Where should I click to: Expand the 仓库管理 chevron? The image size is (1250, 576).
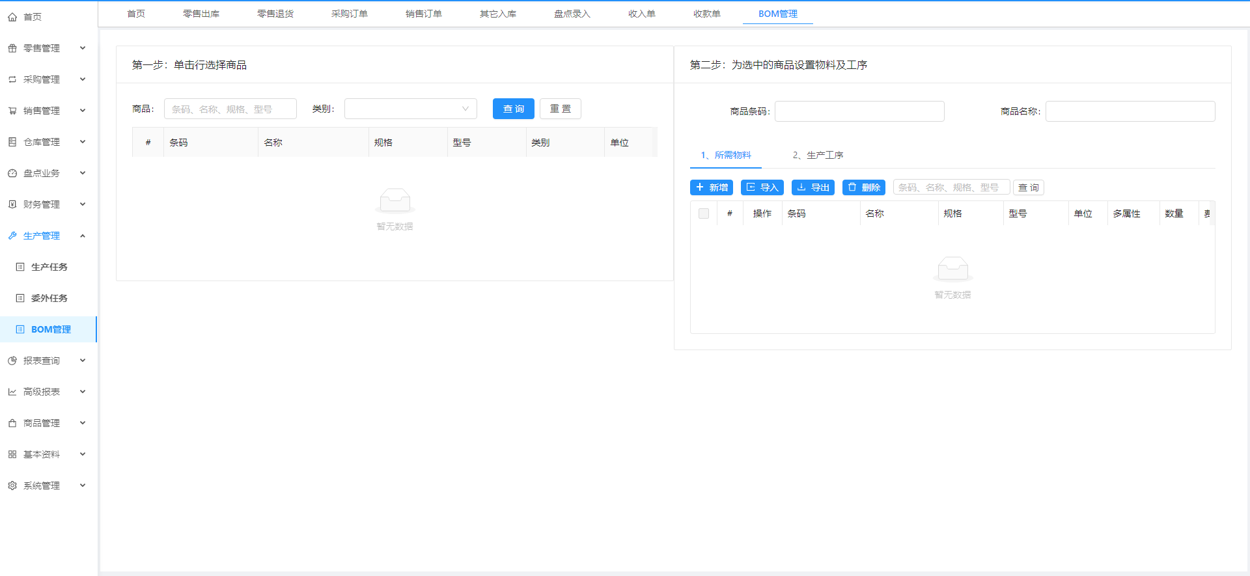83,141
